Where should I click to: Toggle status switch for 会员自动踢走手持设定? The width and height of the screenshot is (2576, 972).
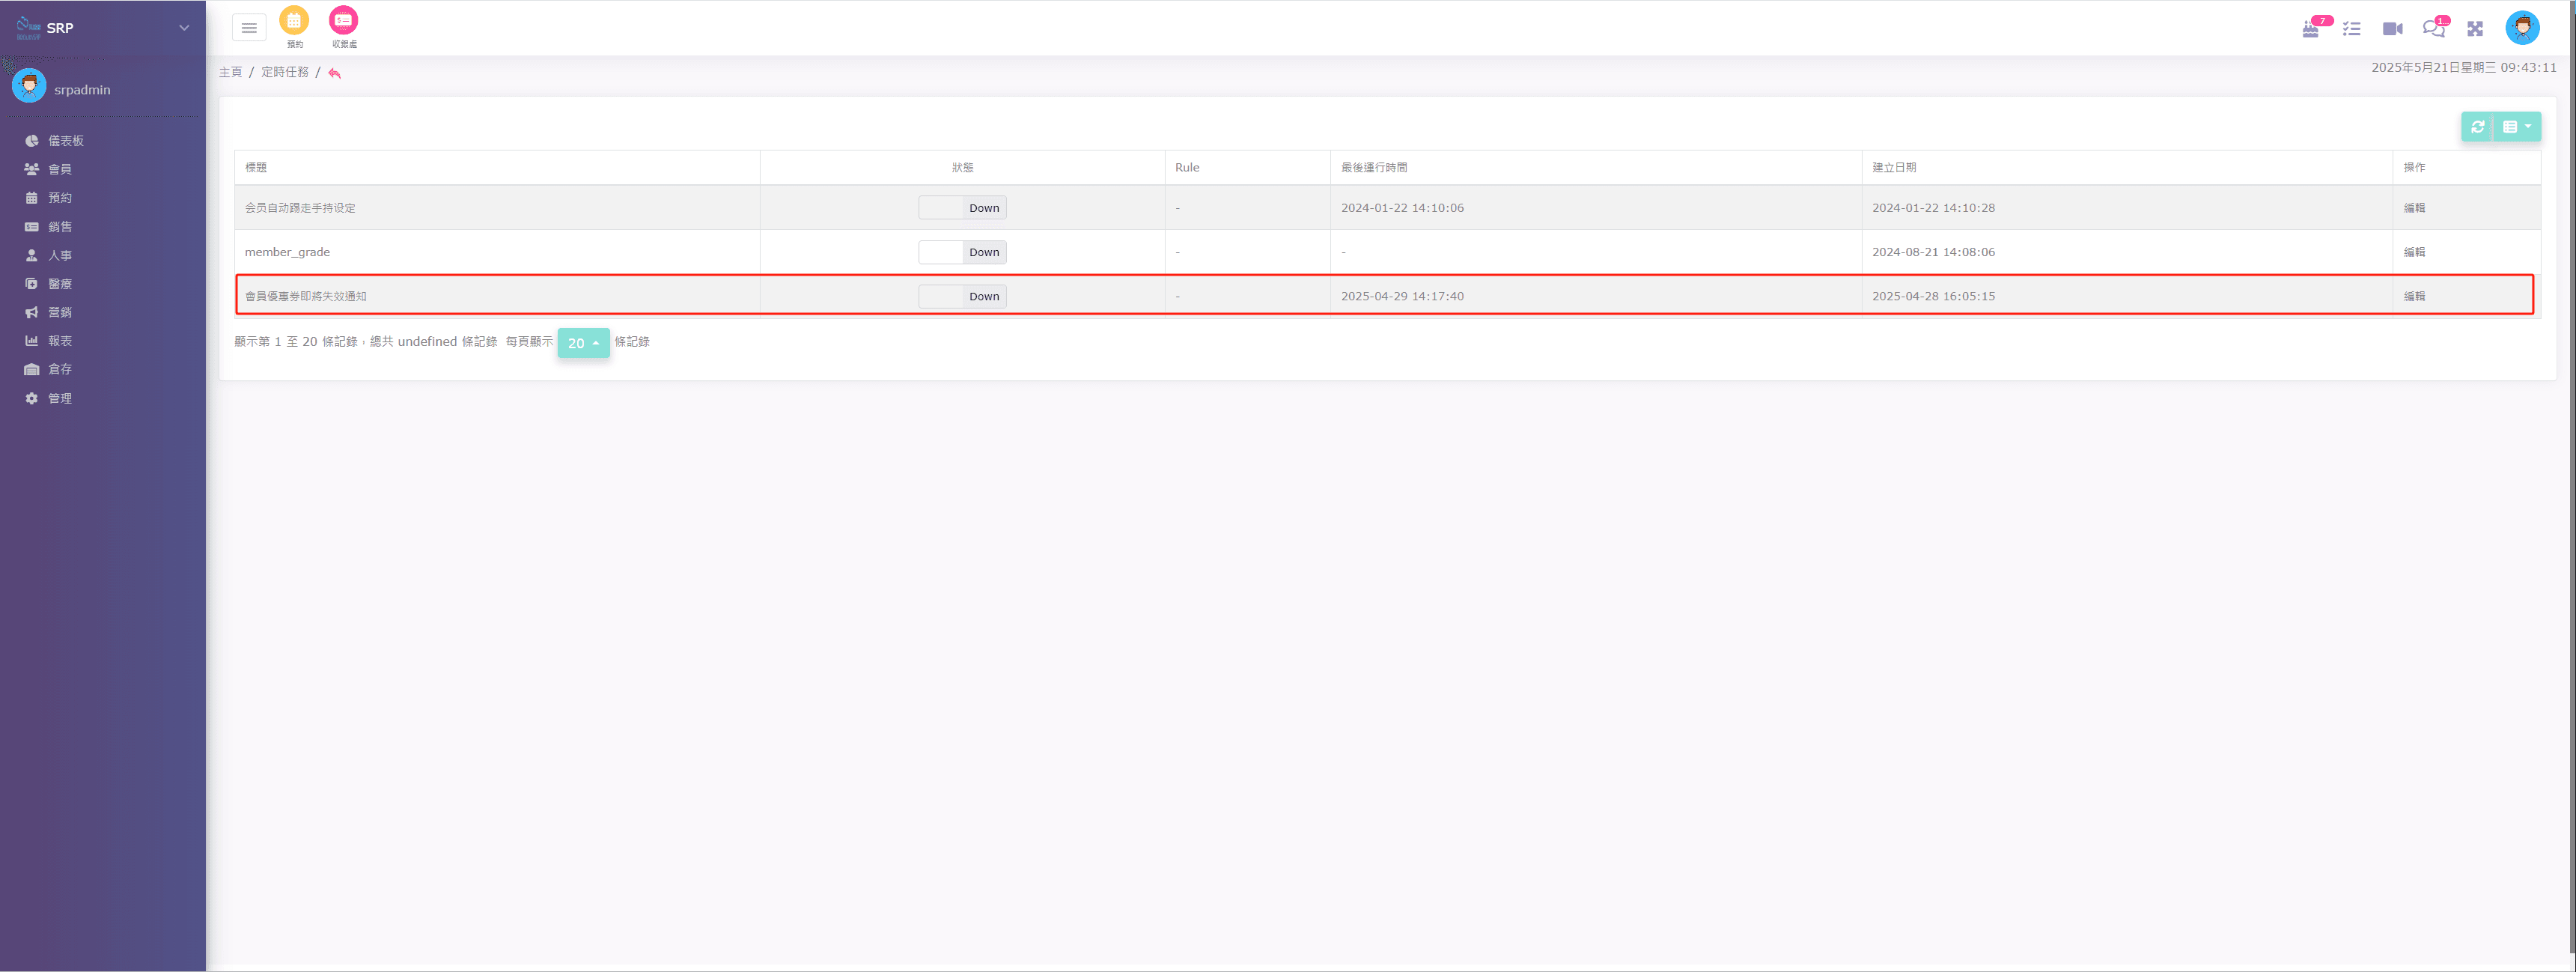point(961,208)
